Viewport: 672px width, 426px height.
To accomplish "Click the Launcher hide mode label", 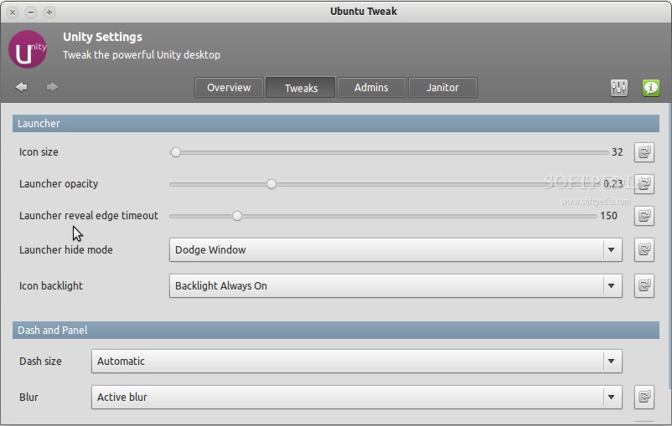I will [x=66, y=249].
